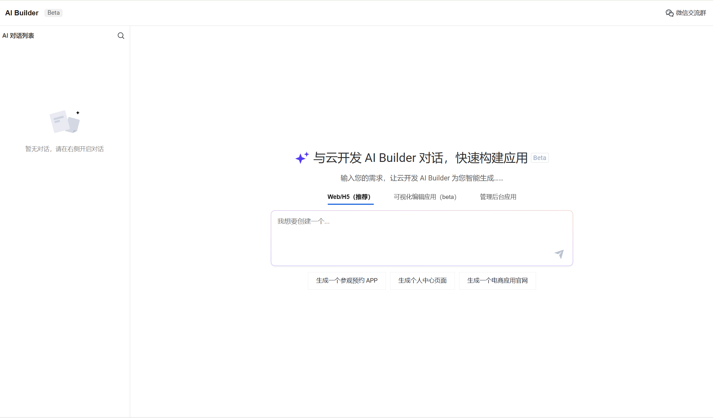
Task: Click the search icon in AI 对话列表
Action: (121, 36)
